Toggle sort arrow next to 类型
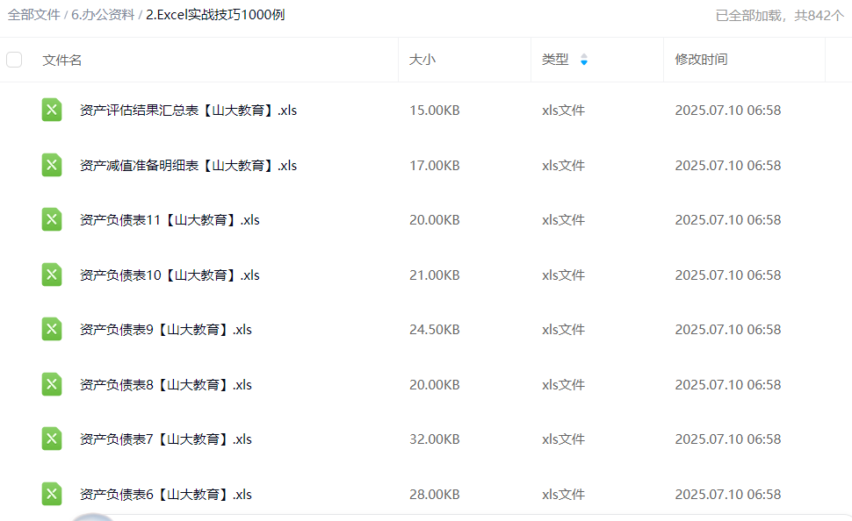The height and width of the screenshot is (521, 852). click(x=584, y=60)
